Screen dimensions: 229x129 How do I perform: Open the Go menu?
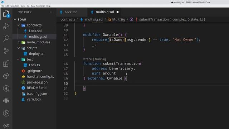click(28, 6)
